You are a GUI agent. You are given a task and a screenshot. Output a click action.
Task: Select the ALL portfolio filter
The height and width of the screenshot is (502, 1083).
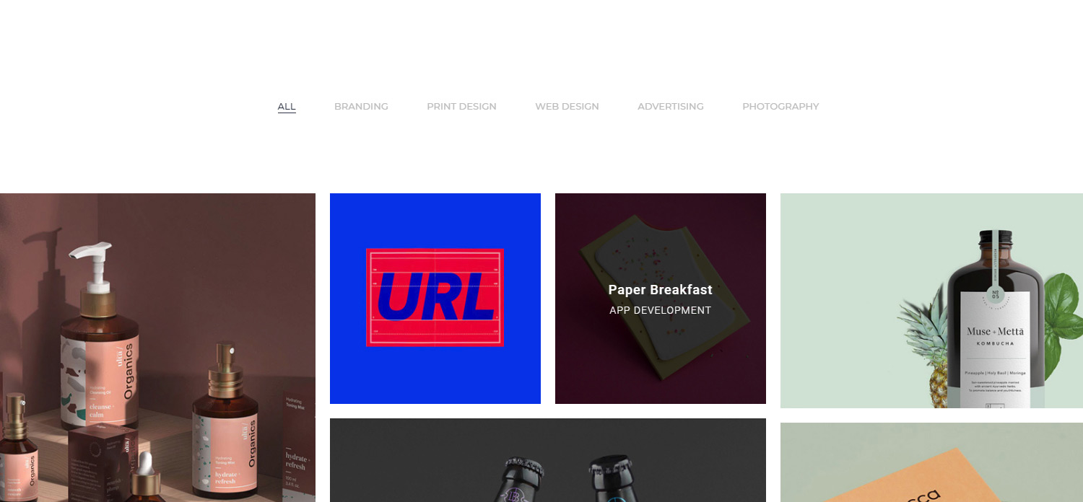point(287,106)
